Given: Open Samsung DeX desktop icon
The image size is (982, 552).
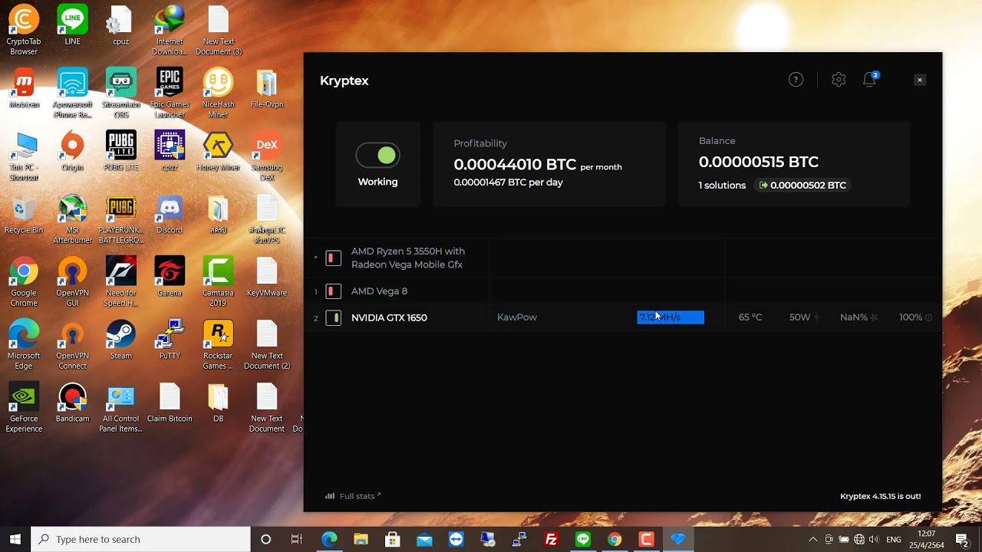Looking at the screenshot, I should 267,156.
